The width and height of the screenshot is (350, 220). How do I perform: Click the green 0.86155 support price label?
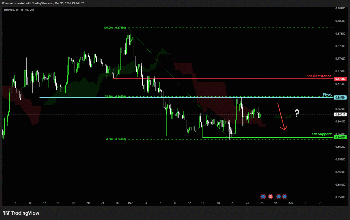tap(340, 137)
